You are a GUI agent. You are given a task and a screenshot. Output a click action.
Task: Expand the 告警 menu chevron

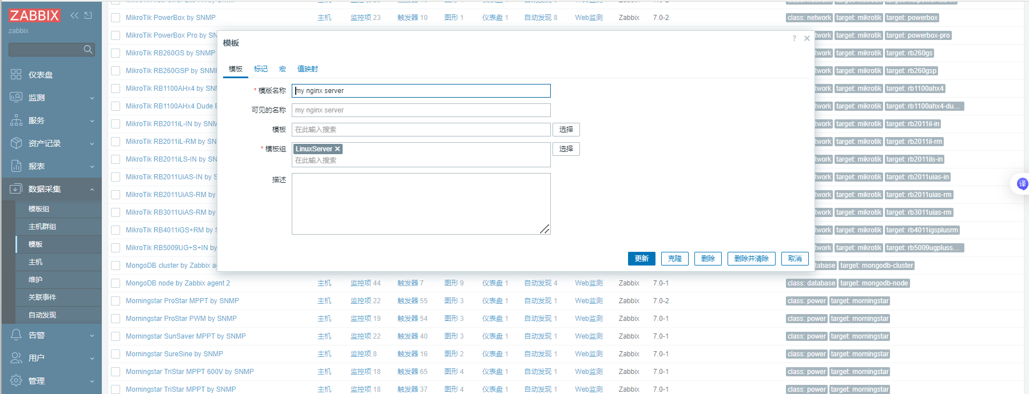click(x=92, y=336)
